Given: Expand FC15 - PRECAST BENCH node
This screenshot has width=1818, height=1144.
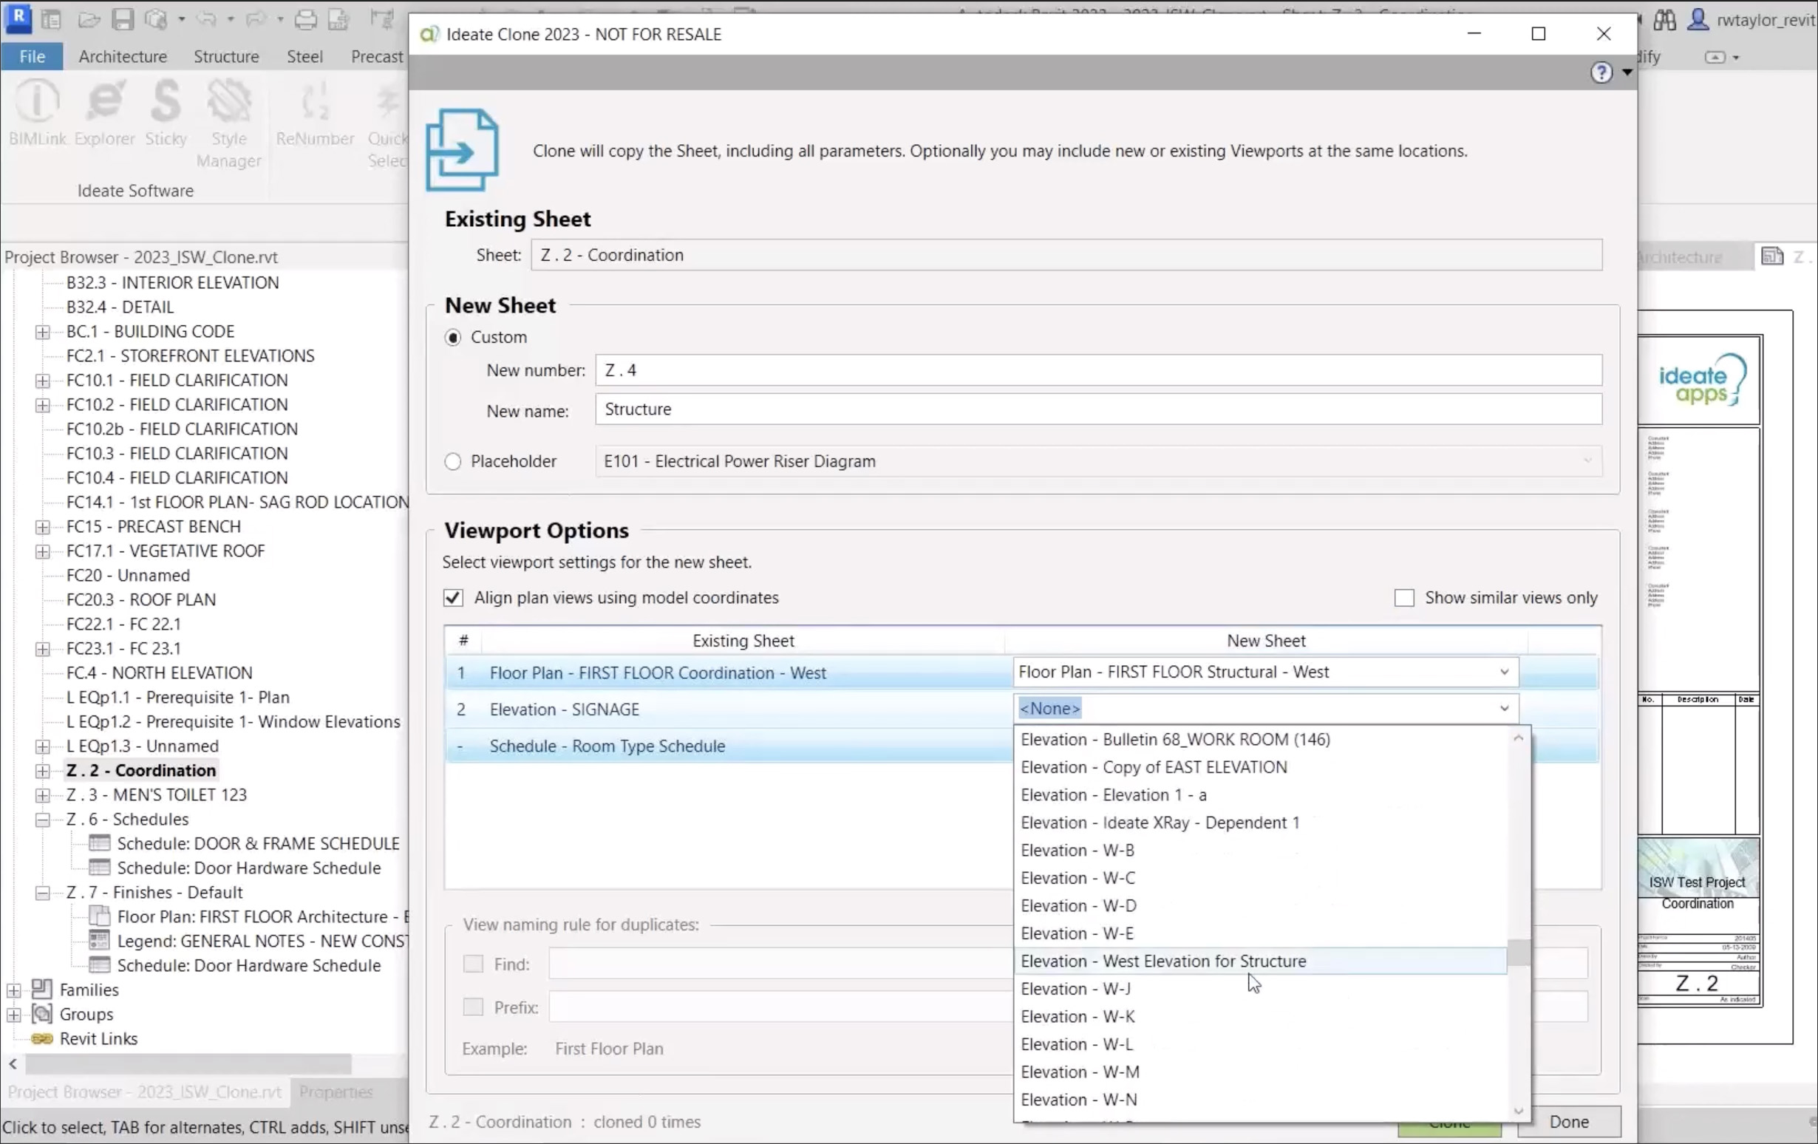Looking at the screenshot, I should point(43,527).
